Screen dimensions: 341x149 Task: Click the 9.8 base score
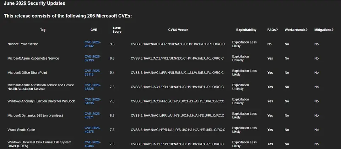pyautogui.click(x=112, y=44)
